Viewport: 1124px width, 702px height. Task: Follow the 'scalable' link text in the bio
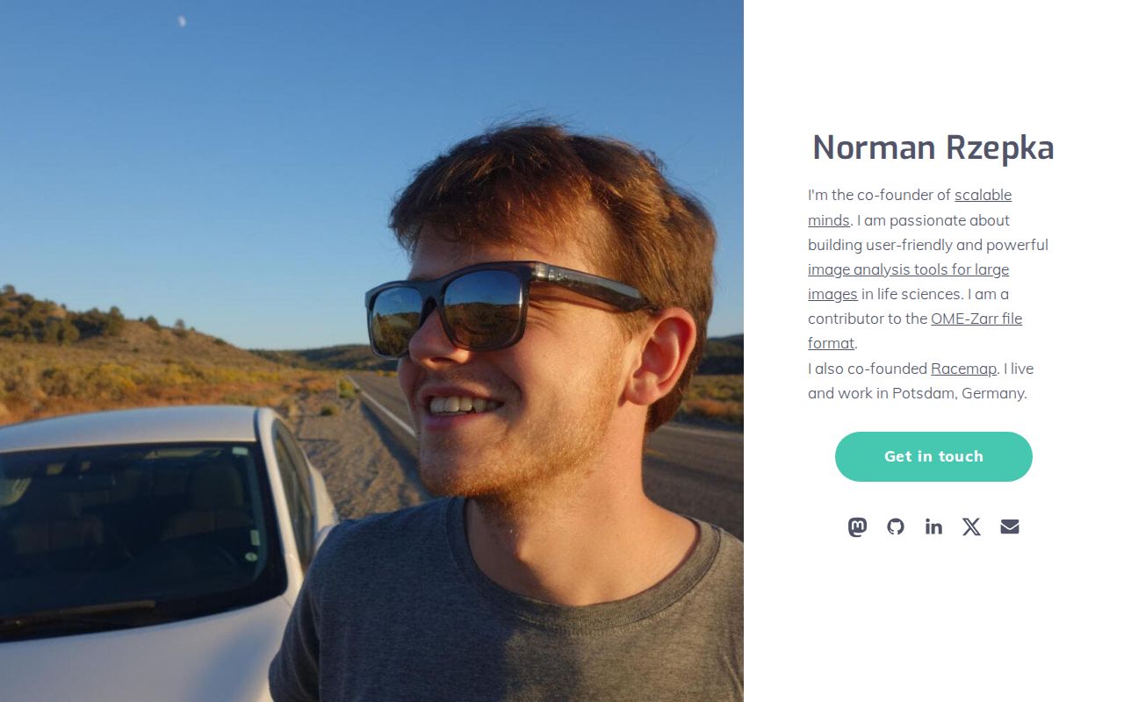pos(983,195)
